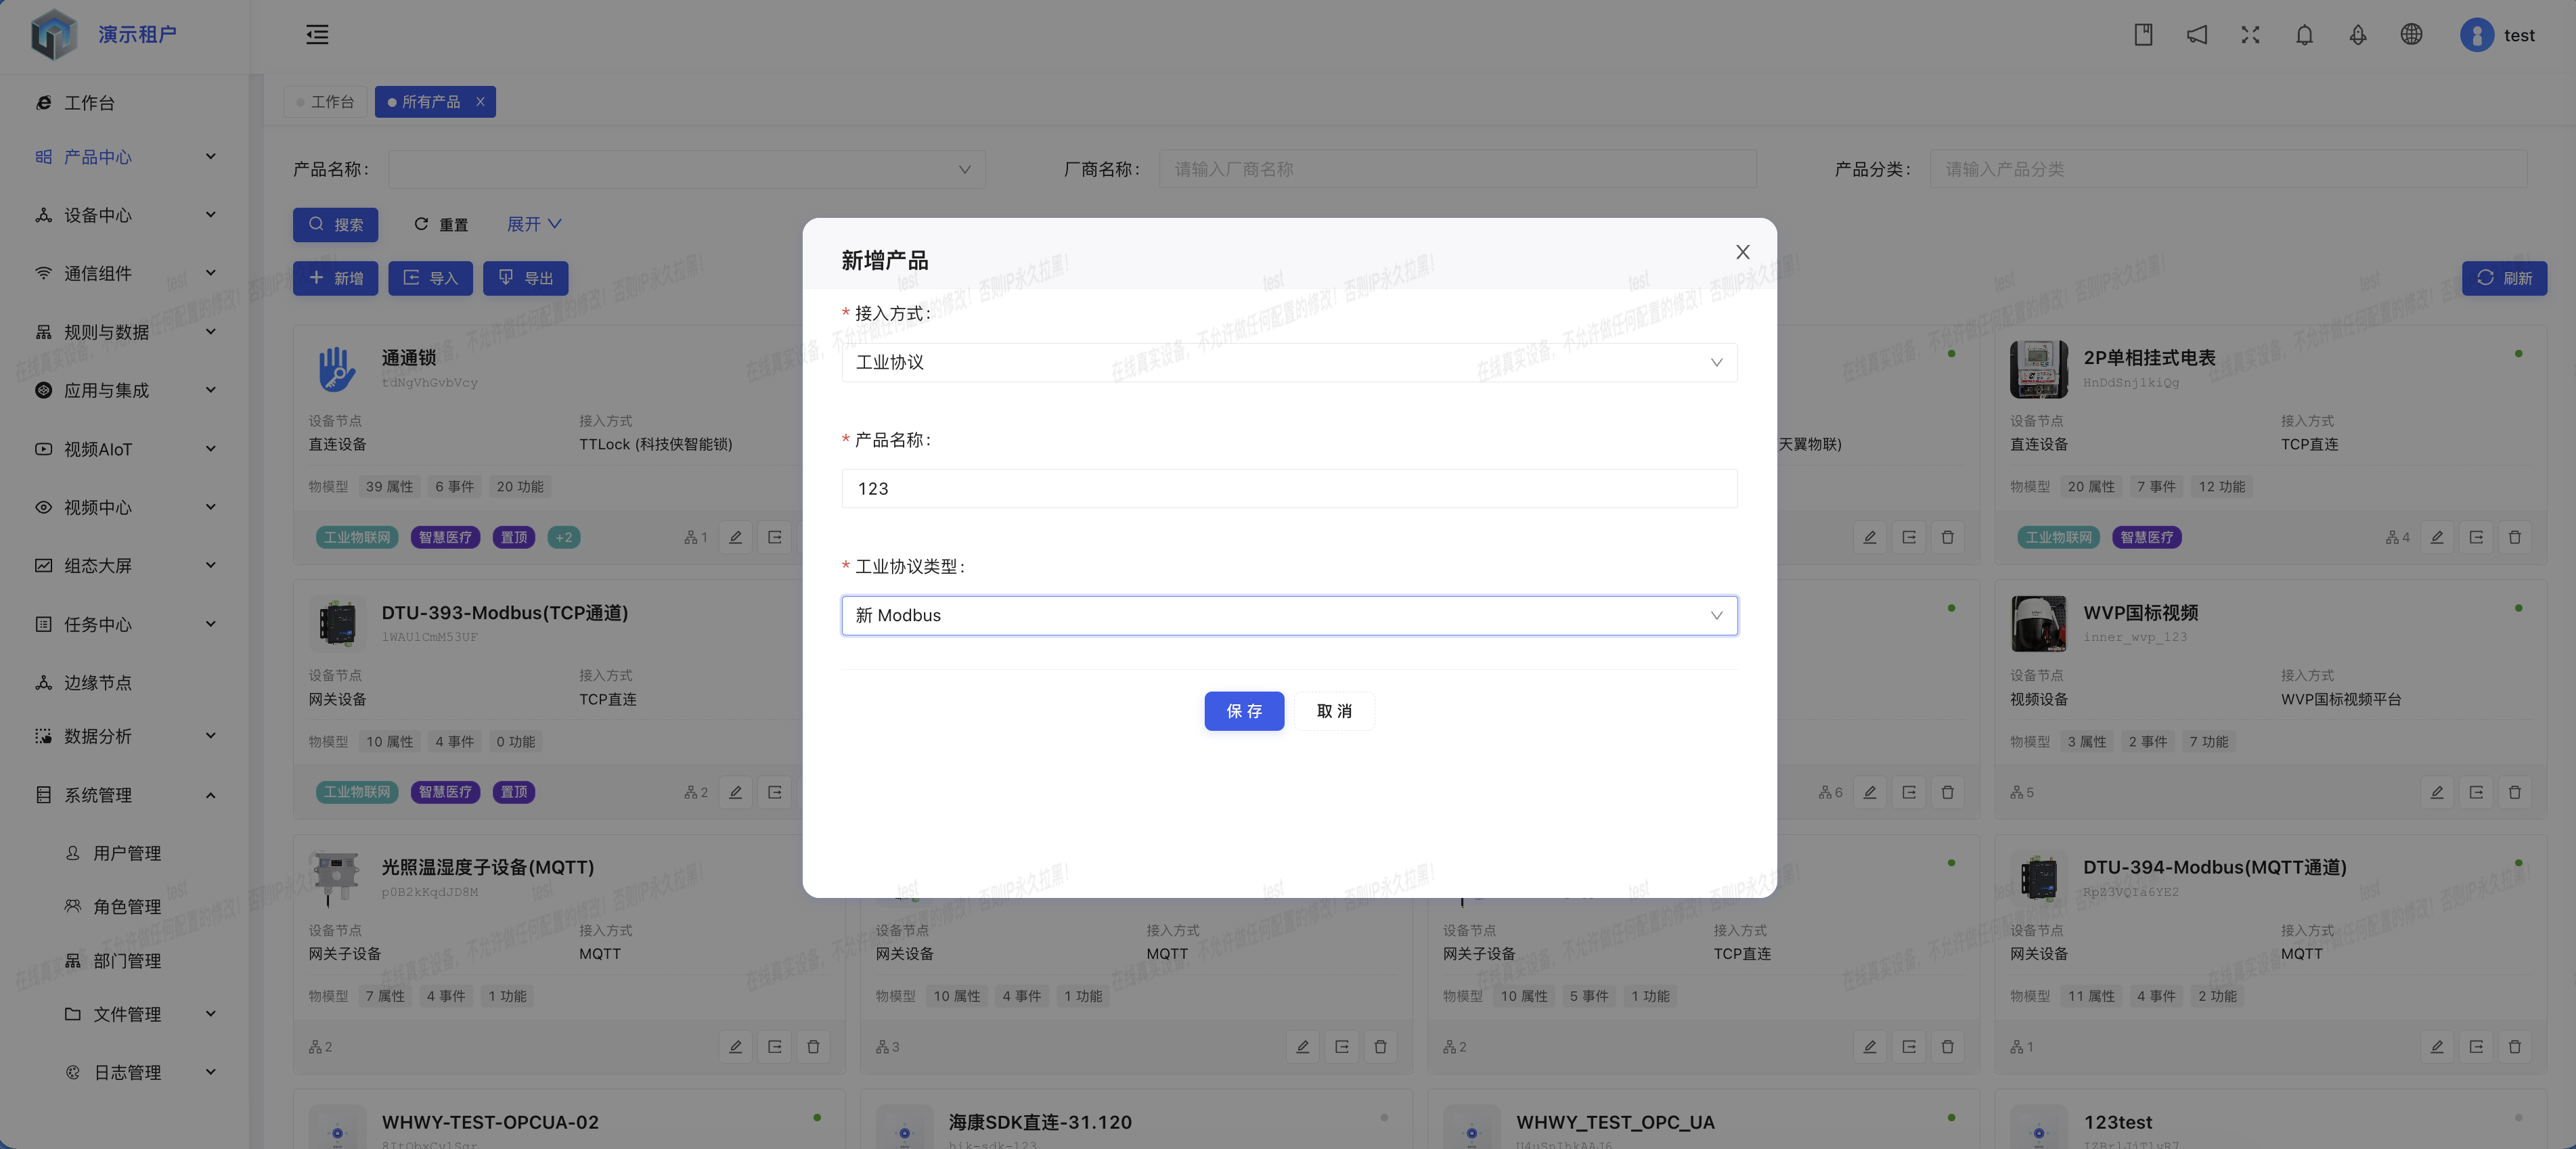Export the 通通锁 product card
This screenshot has height=1149, width=2576.
[774, 537]
